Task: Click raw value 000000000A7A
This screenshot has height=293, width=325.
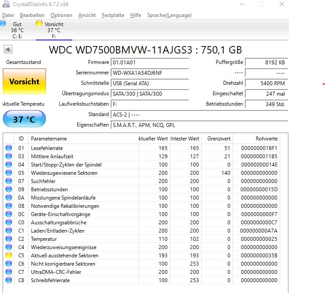Action: coord(259,231)
